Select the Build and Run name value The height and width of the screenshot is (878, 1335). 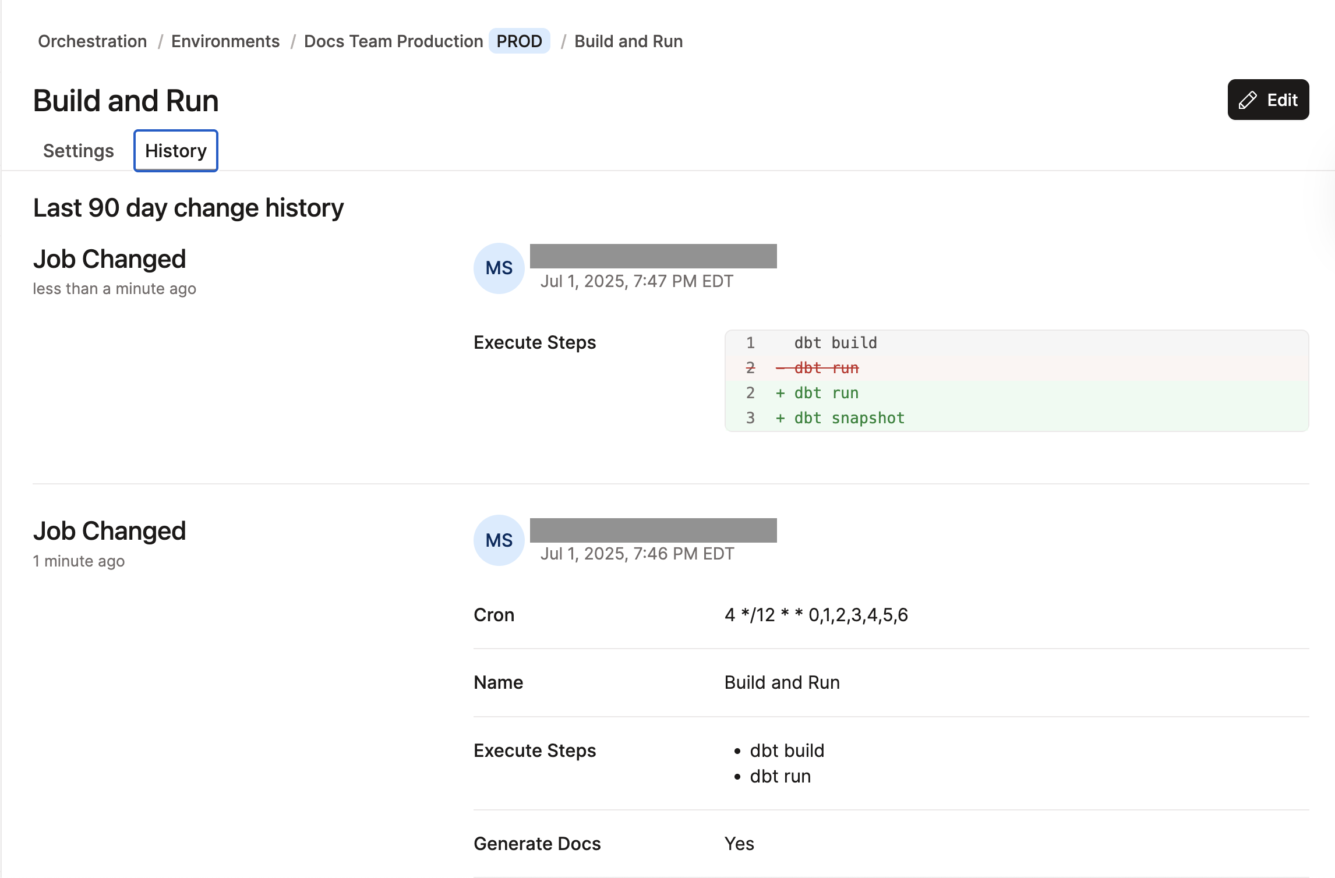pyautogui.click(x=781, y=682)
